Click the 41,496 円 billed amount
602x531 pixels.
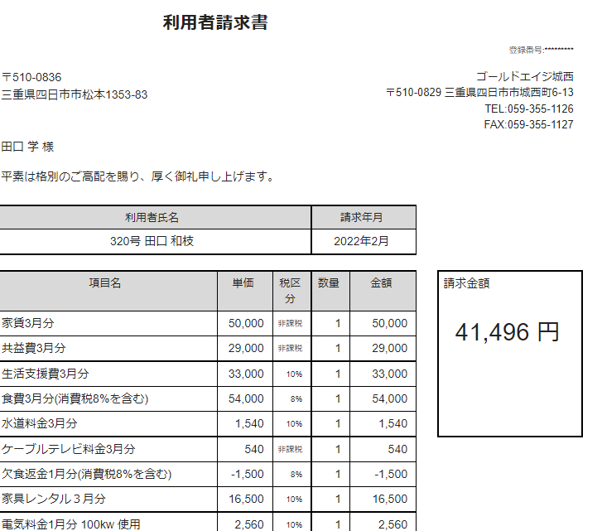click(x=508, y=331)
